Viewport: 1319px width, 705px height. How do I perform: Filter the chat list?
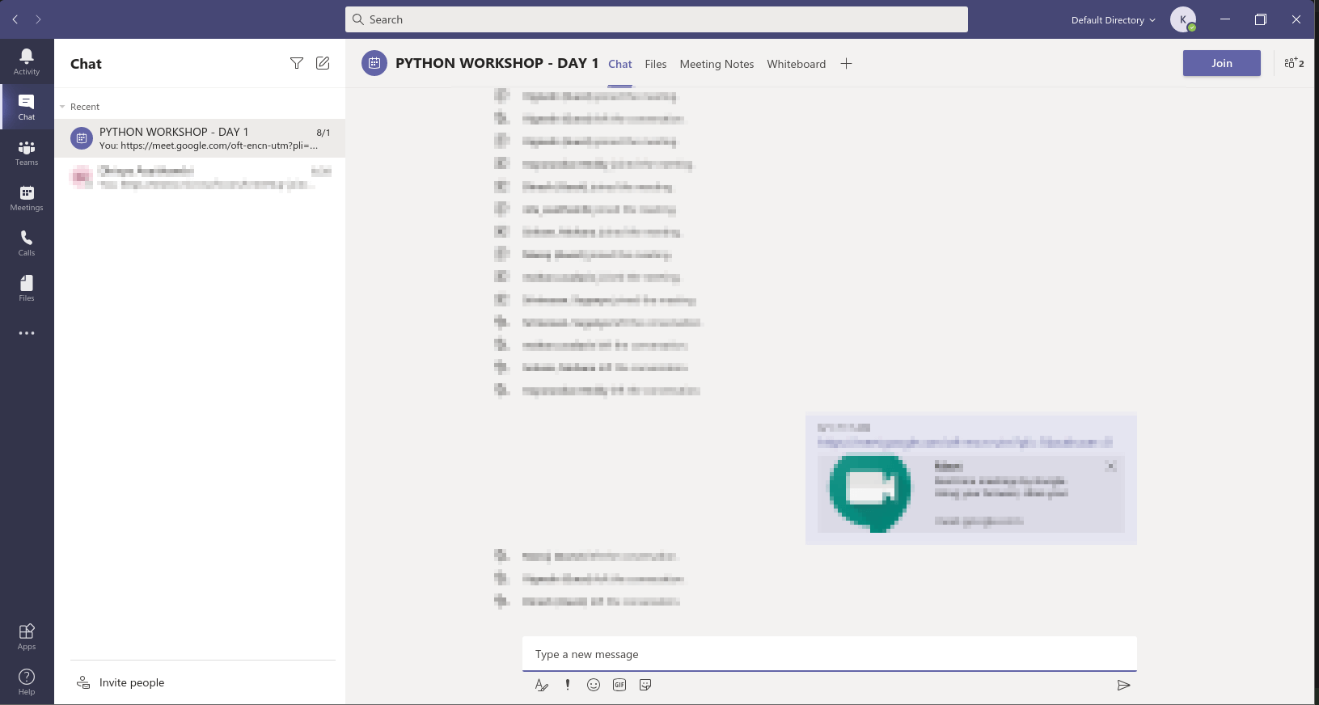pos(297,63)
